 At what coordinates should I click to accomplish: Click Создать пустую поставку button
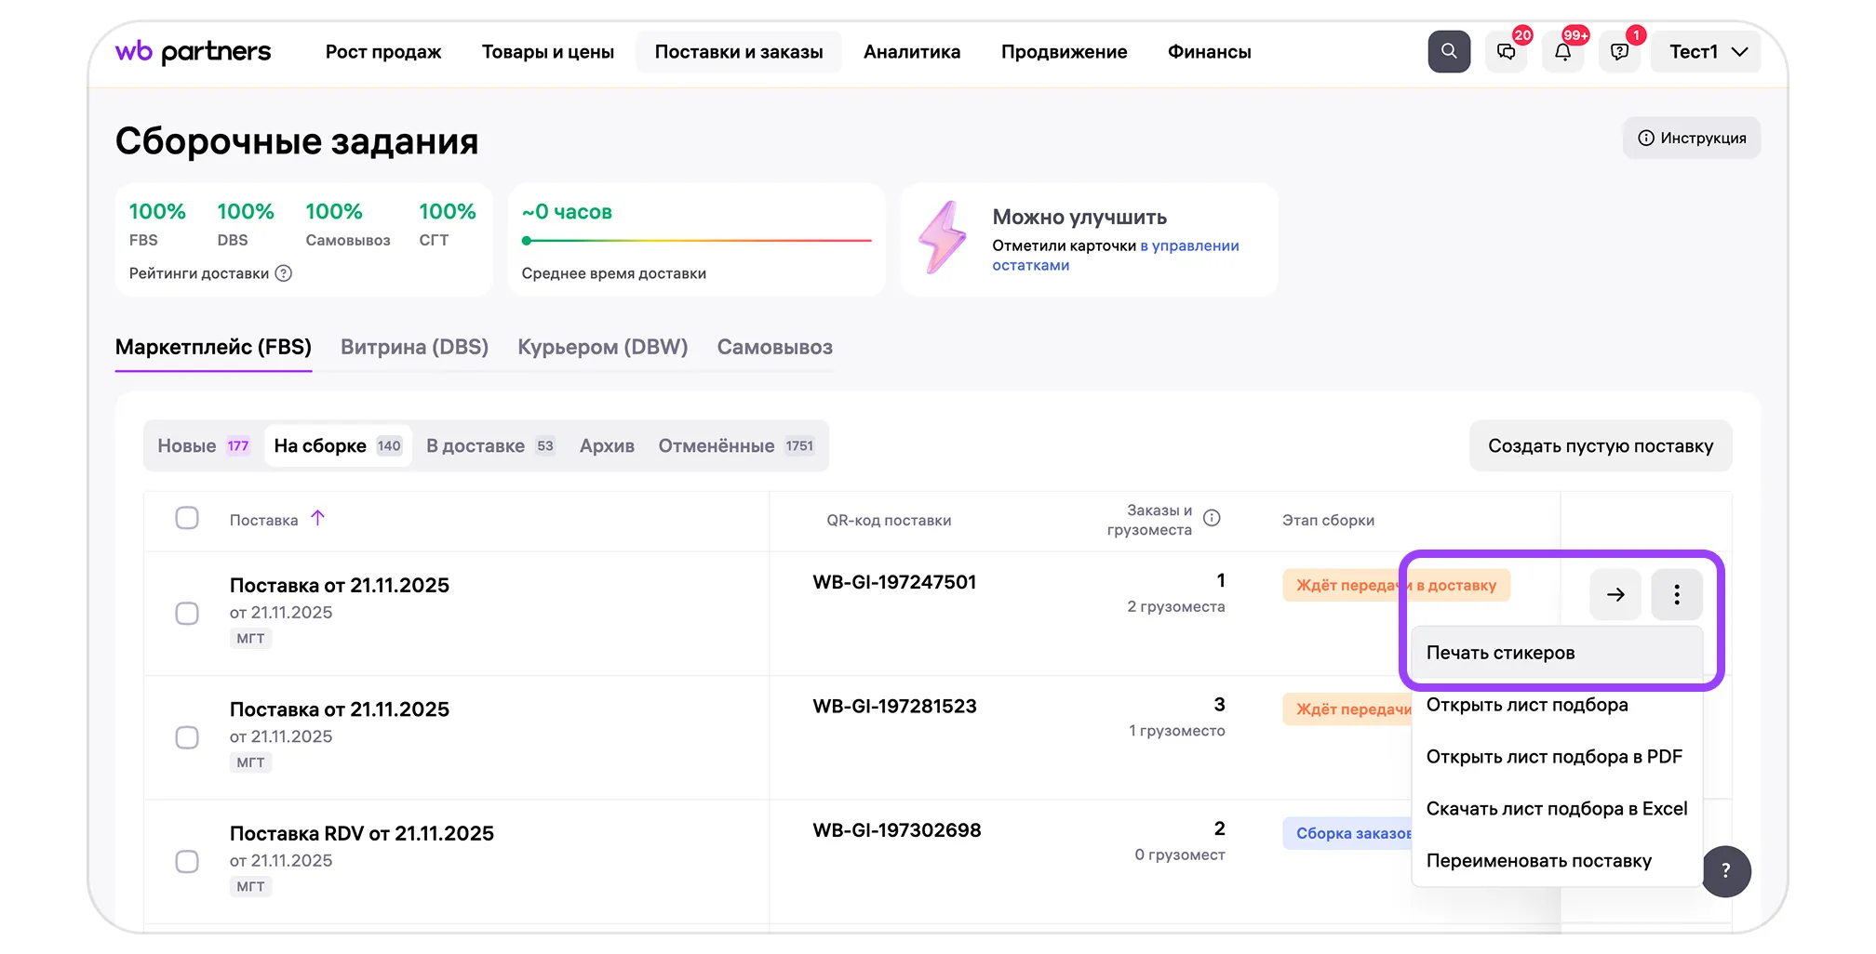(1600, 446)
